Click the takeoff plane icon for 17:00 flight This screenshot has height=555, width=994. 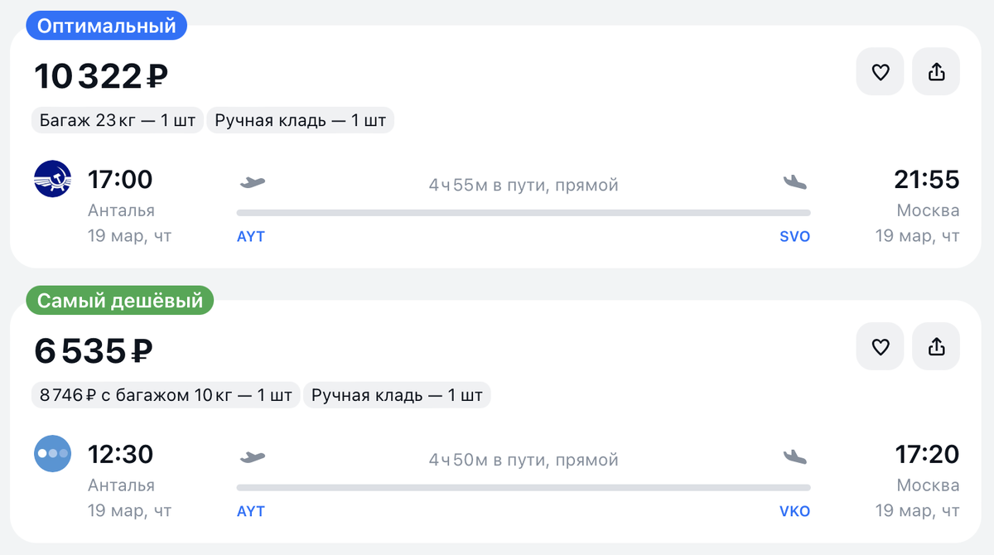252,182
